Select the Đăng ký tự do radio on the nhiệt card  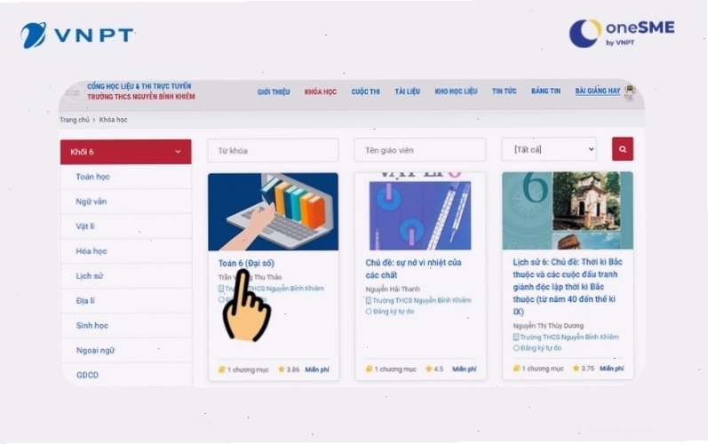tap(369, 312)
